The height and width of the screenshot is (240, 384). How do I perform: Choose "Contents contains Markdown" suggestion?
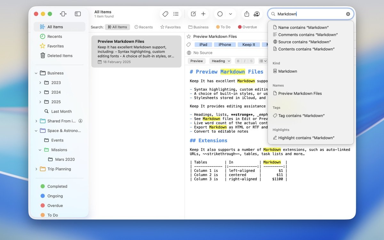tap(306, 49)
